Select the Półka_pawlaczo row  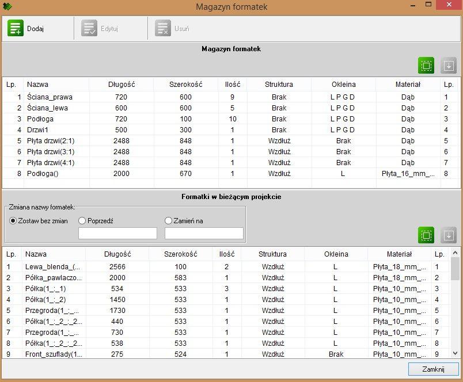(227, 277)
